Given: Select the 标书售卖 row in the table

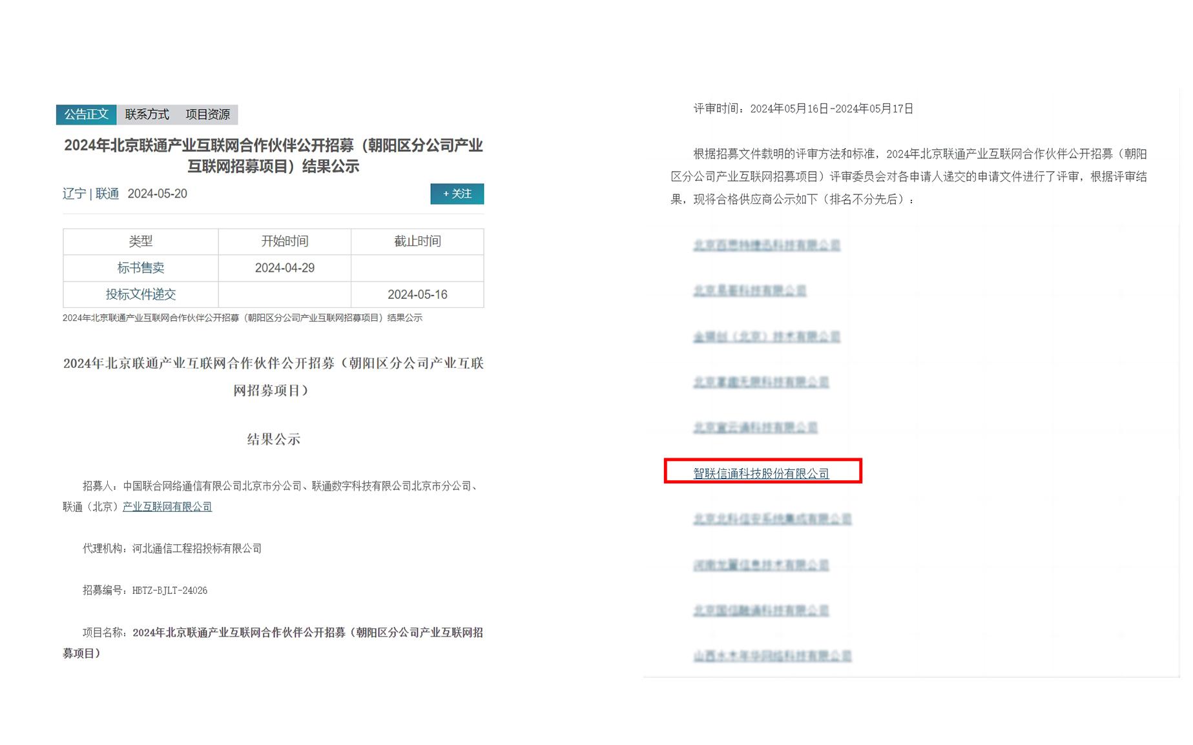Looking at the screenshot, I should click(x=140, y=268).
